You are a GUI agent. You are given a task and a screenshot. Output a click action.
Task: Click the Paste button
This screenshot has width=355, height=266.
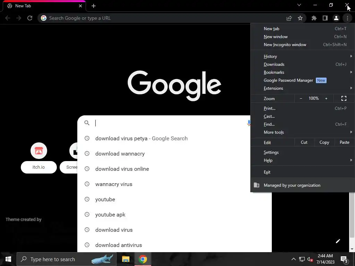[x=344, y=142]
